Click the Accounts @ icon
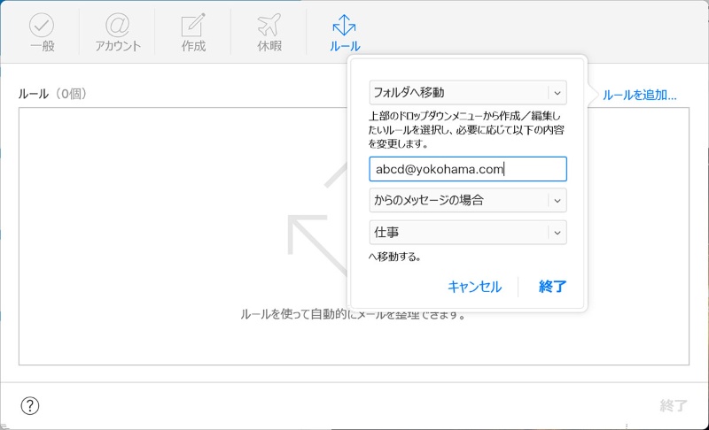Viewport: 709px width, 430px height. coord(118,25)
